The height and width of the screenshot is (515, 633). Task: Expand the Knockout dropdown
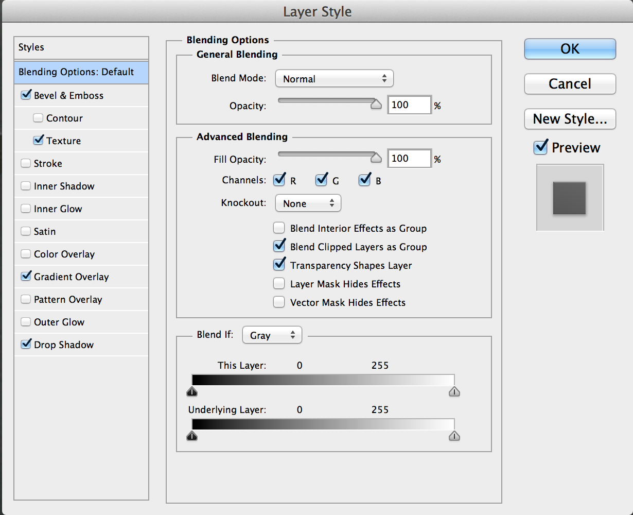click(308, 203)
